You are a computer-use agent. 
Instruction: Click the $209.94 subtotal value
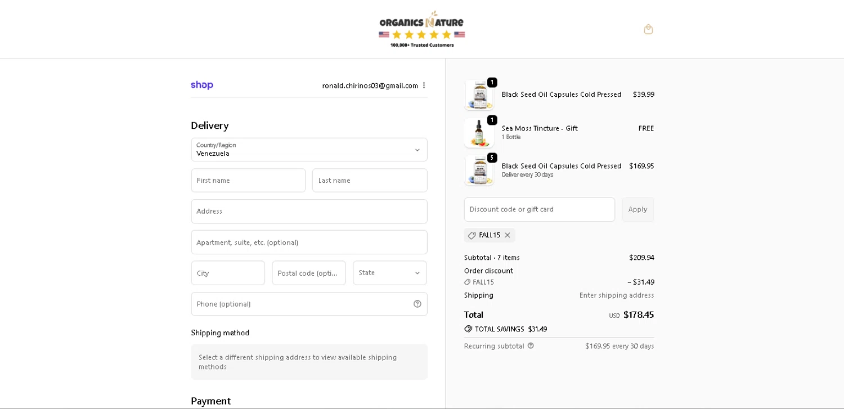(641, 258)
